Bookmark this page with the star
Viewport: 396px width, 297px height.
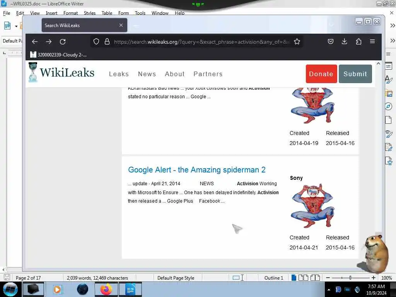(x=297, y=42)
